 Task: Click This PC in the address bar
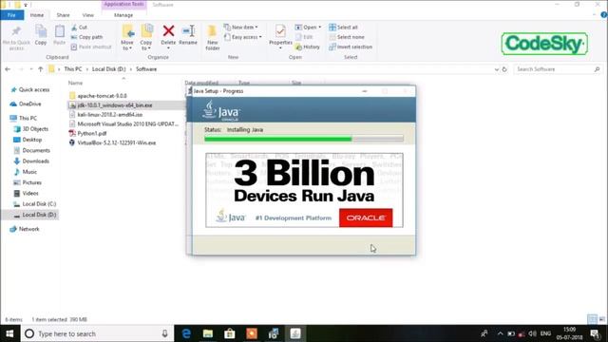(x=73, y=69)
